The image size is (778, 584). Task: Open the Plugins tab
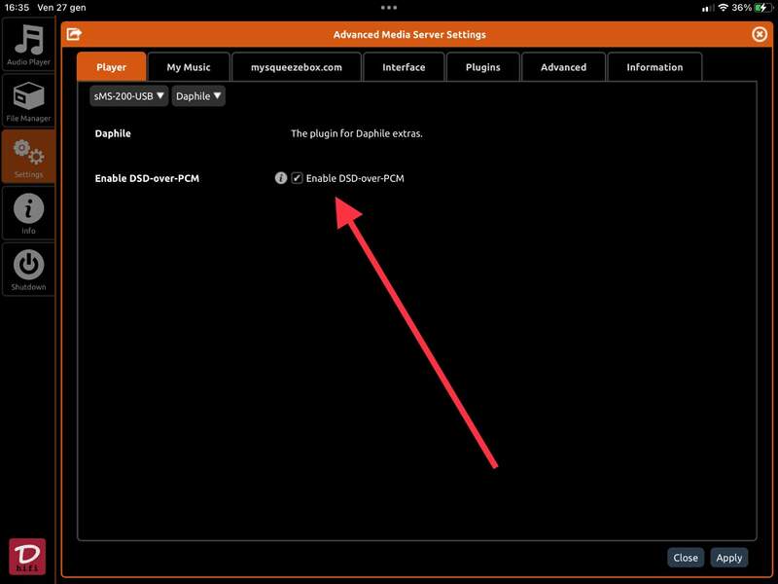[482, 67]
